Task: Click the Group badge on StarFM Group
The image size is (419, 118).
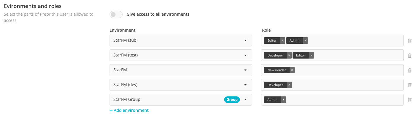Action: [232, 100]
